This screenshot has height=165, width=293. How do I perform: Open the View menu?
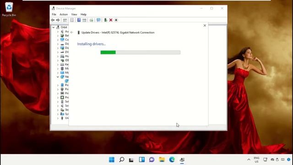click(x=74, y=14)
